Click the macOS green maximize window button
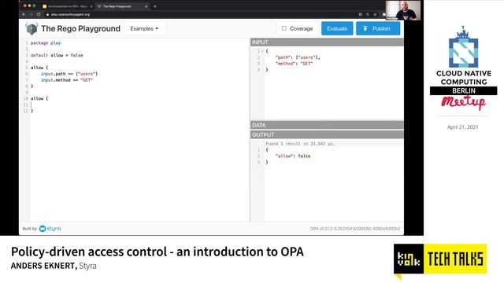 pyautogui.click(x=34, y=6)
